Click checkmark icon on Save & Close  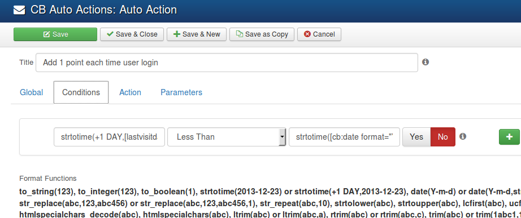(x=109, y=34)
